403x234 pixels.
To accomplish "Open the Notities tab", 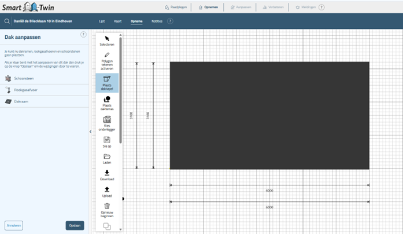I will point(157,21).
